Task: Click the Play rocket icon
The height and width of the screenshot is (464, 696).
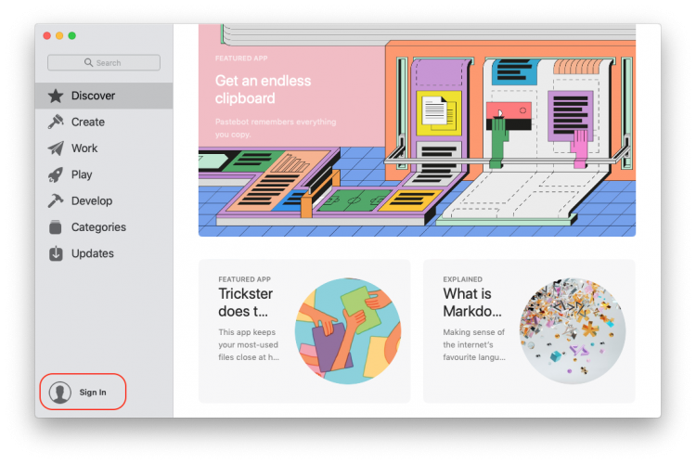Action: pyautogui.click(x=56, y=174)
